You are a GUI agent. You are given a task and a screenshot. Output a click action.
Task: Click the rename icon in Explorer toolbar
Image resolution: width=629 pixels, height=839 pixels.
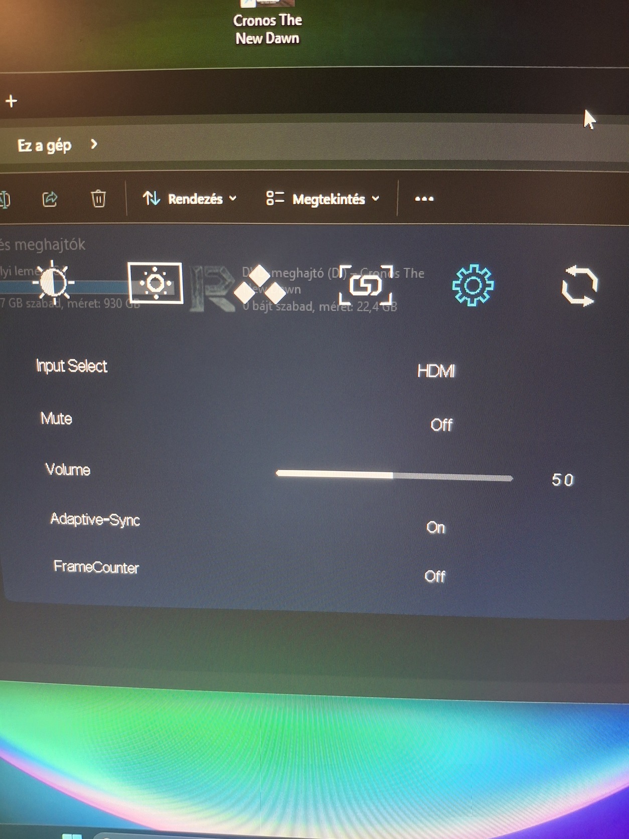5,199
